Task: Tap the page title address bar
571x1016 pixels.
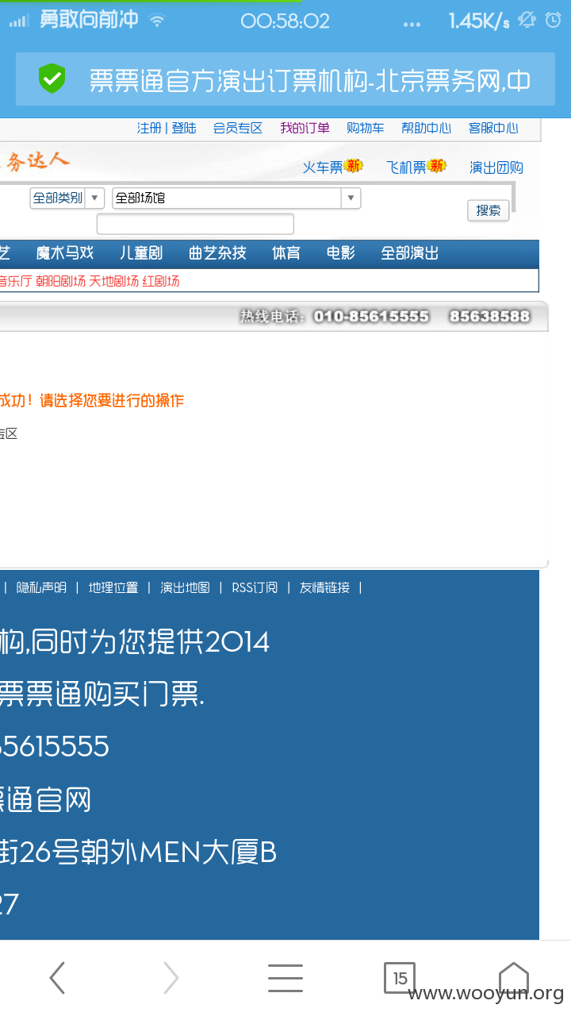Action: (285, 79)
